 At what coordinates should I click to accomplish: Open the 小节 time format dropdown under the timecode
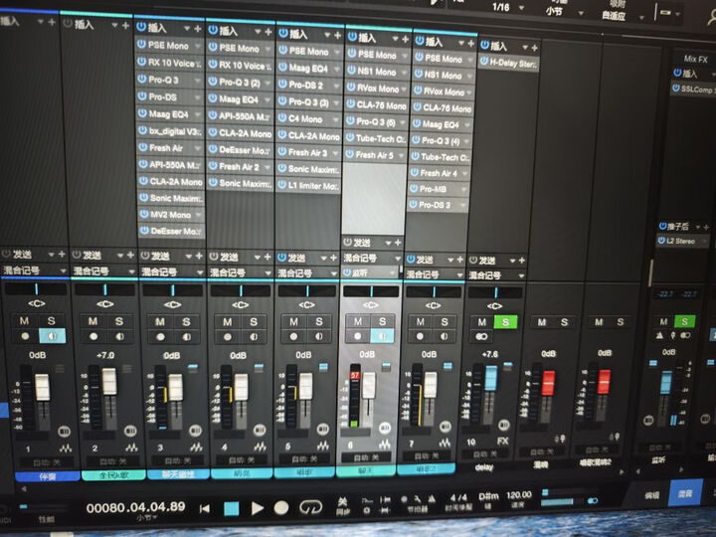tap(147, 518)
